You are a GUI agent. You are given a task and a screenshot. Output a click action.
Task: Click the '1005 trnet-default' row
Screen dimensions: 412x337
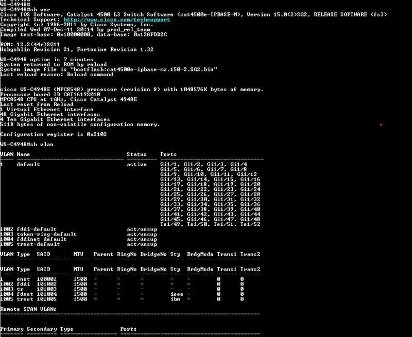[x=79, y=244]
